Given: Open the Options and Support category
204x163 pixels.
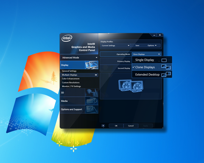Looking at the screenshot, I should point(79,109).
